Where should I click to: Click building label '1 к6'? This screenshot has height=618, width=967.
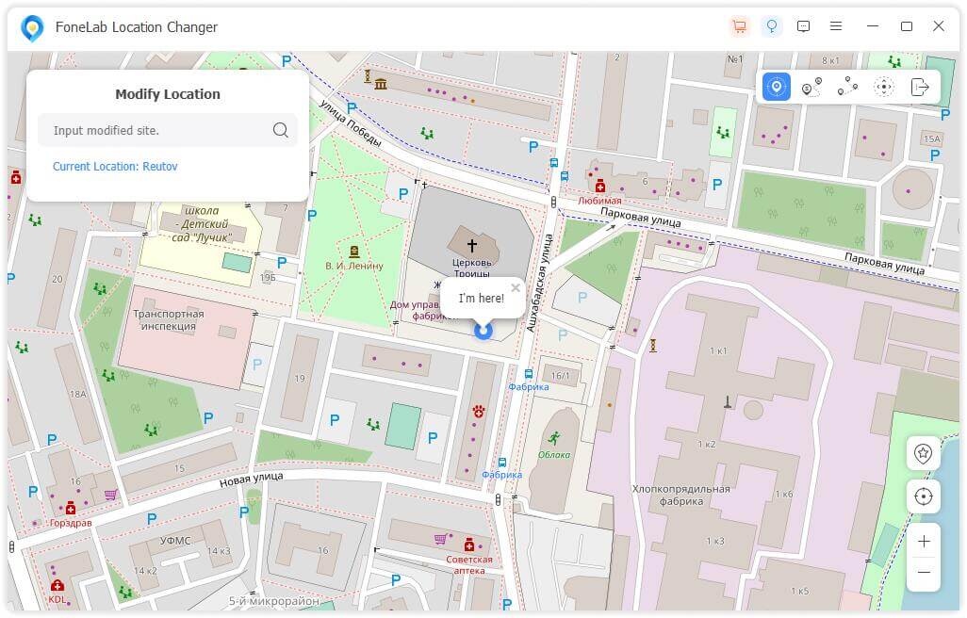coord(784,495)
